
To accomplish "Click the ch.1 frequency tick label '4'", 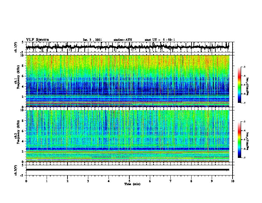I will pos(23,87).
